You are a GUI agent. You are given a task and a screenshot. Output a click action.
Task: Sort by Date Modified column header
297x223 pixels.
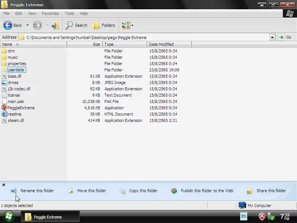(x=169, y=44)
